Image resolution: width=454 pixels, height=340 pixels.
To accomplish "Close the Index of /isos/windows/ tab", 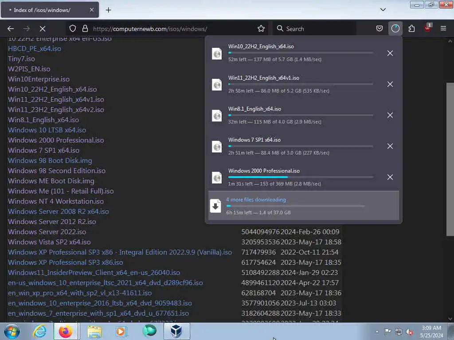I will click(x=91, y=10).
